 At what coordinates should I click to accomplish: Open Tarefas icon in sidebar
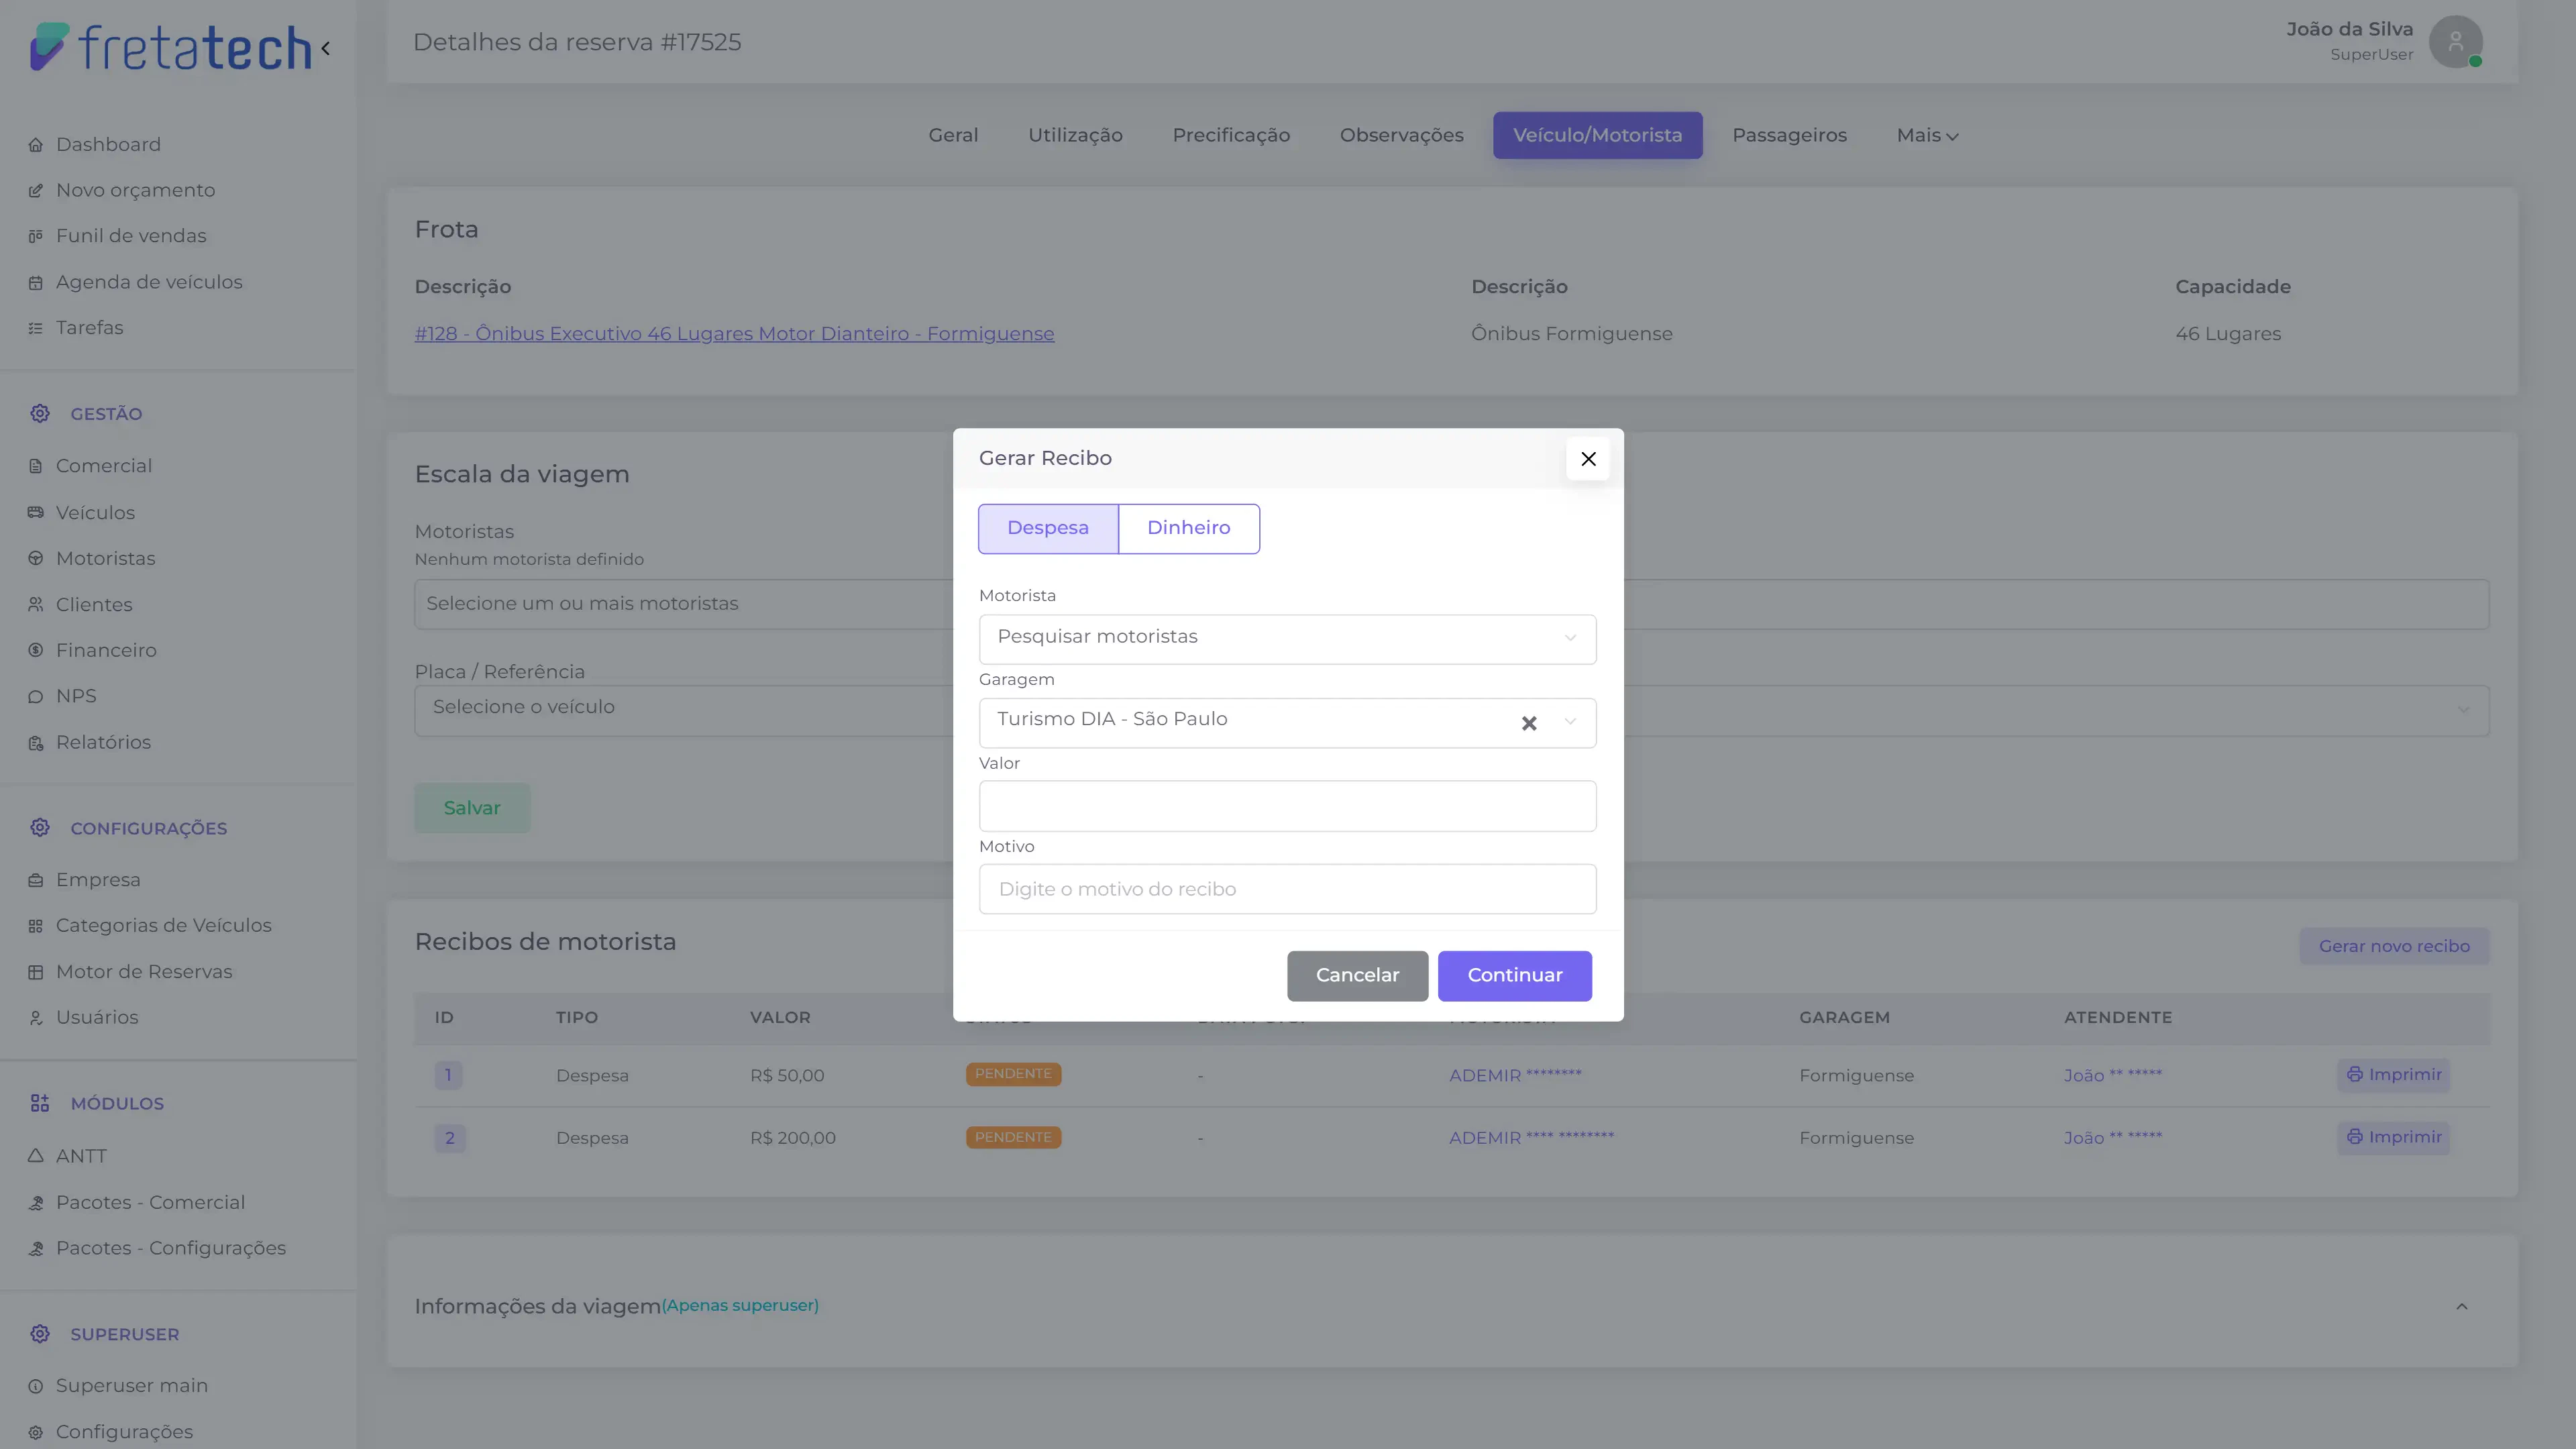point(36,328)
